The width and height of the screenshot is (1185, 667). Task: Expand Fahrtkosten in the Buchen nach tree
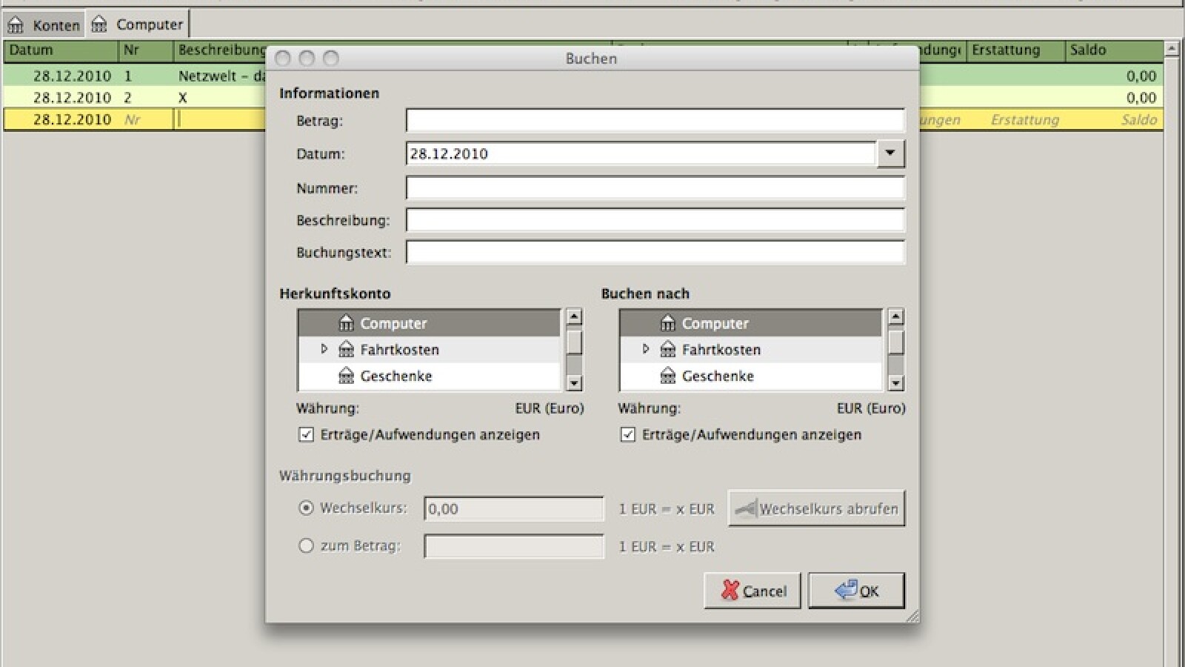point(645,349)
